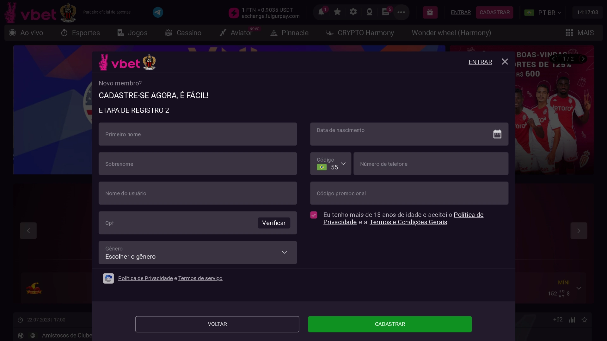Image resolution: width=607 pixels, height=341 pixels.
Task: Close the registration dialog
Action: pyautogui.click(x=505, y=62)
